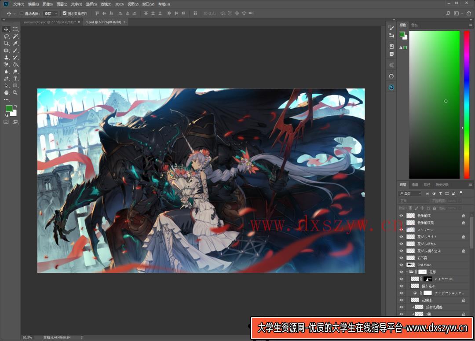Screen dimensions: 475x341
Task: Open the 窗口(W) menu
Action: [148, 4]
